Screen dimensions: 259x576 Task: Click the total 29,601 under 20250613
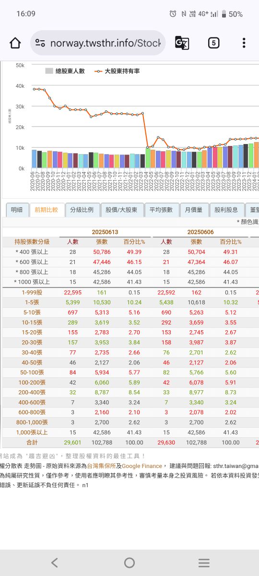click(72, 443)
